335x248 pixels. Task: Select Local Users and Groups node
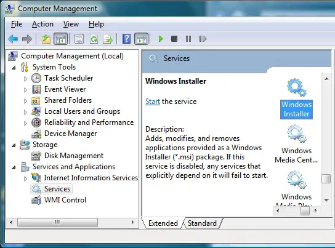pos(83,111)
